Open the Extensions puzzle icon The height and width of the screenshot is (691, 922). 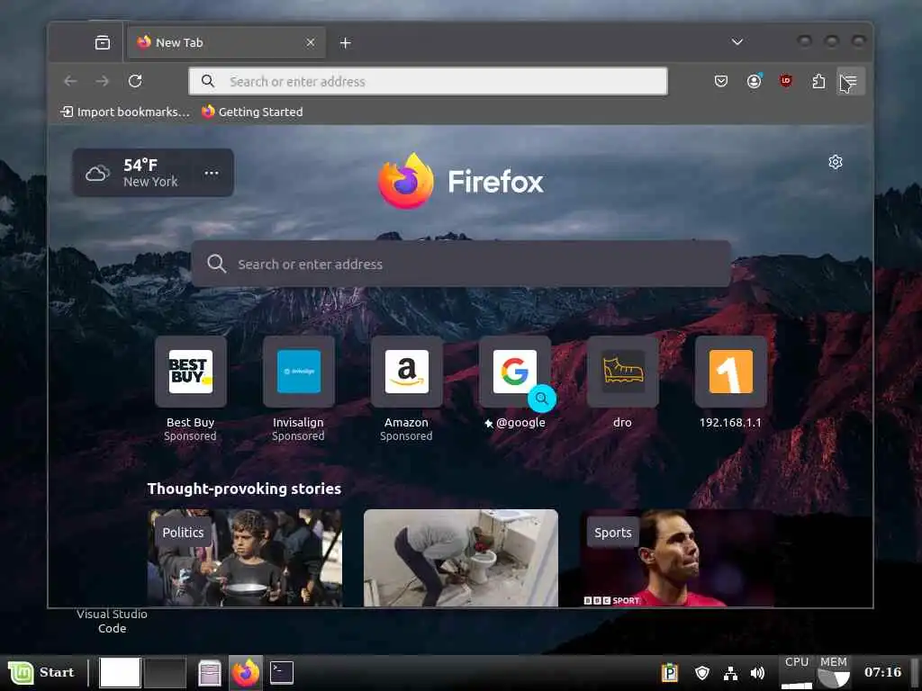(818, 81)
